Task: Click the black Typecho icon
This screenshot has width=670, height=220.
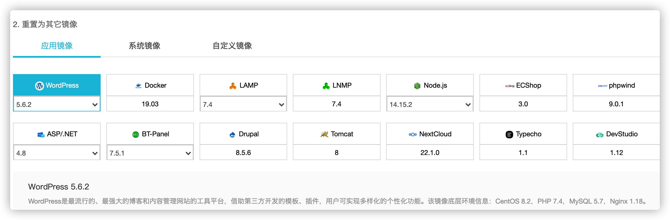Action: (x=509, y=135)
